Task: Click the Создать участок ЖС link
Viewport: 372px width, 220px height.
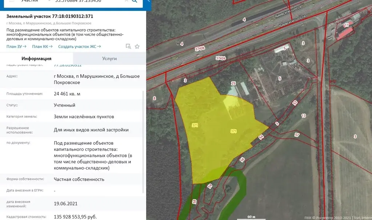Action: click(x=79, y=46)
